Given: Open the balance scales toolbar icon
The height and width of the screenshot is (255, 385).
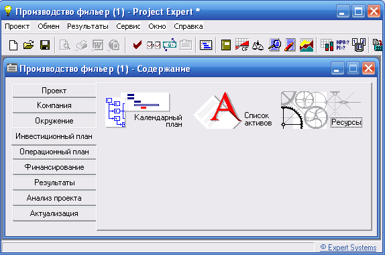Looking at the screenshot, I should (258, 46).
